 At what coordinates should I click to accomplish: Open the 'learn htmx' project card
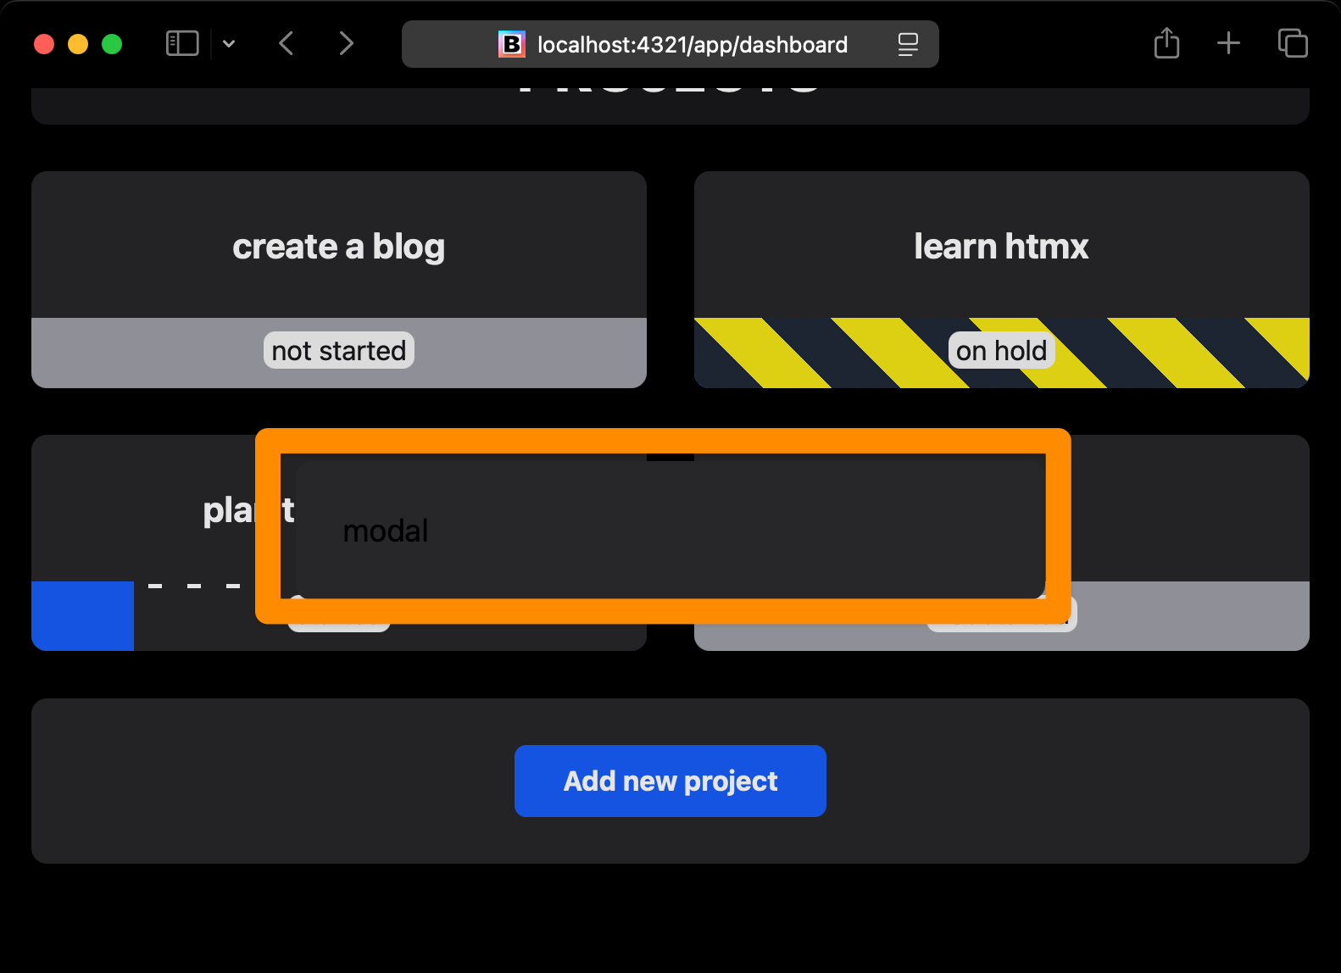click(x=1002, y=280)
